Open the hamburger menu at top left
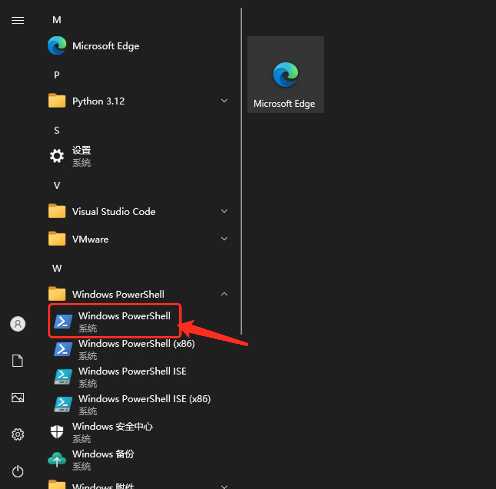The image size is (496, 489). click(18, 20)
